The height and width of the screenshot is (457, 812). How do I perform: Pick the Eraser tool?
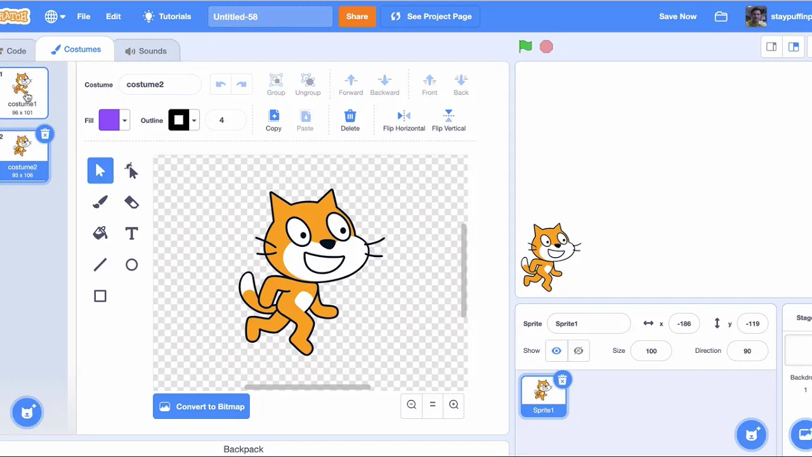(131, 202)
